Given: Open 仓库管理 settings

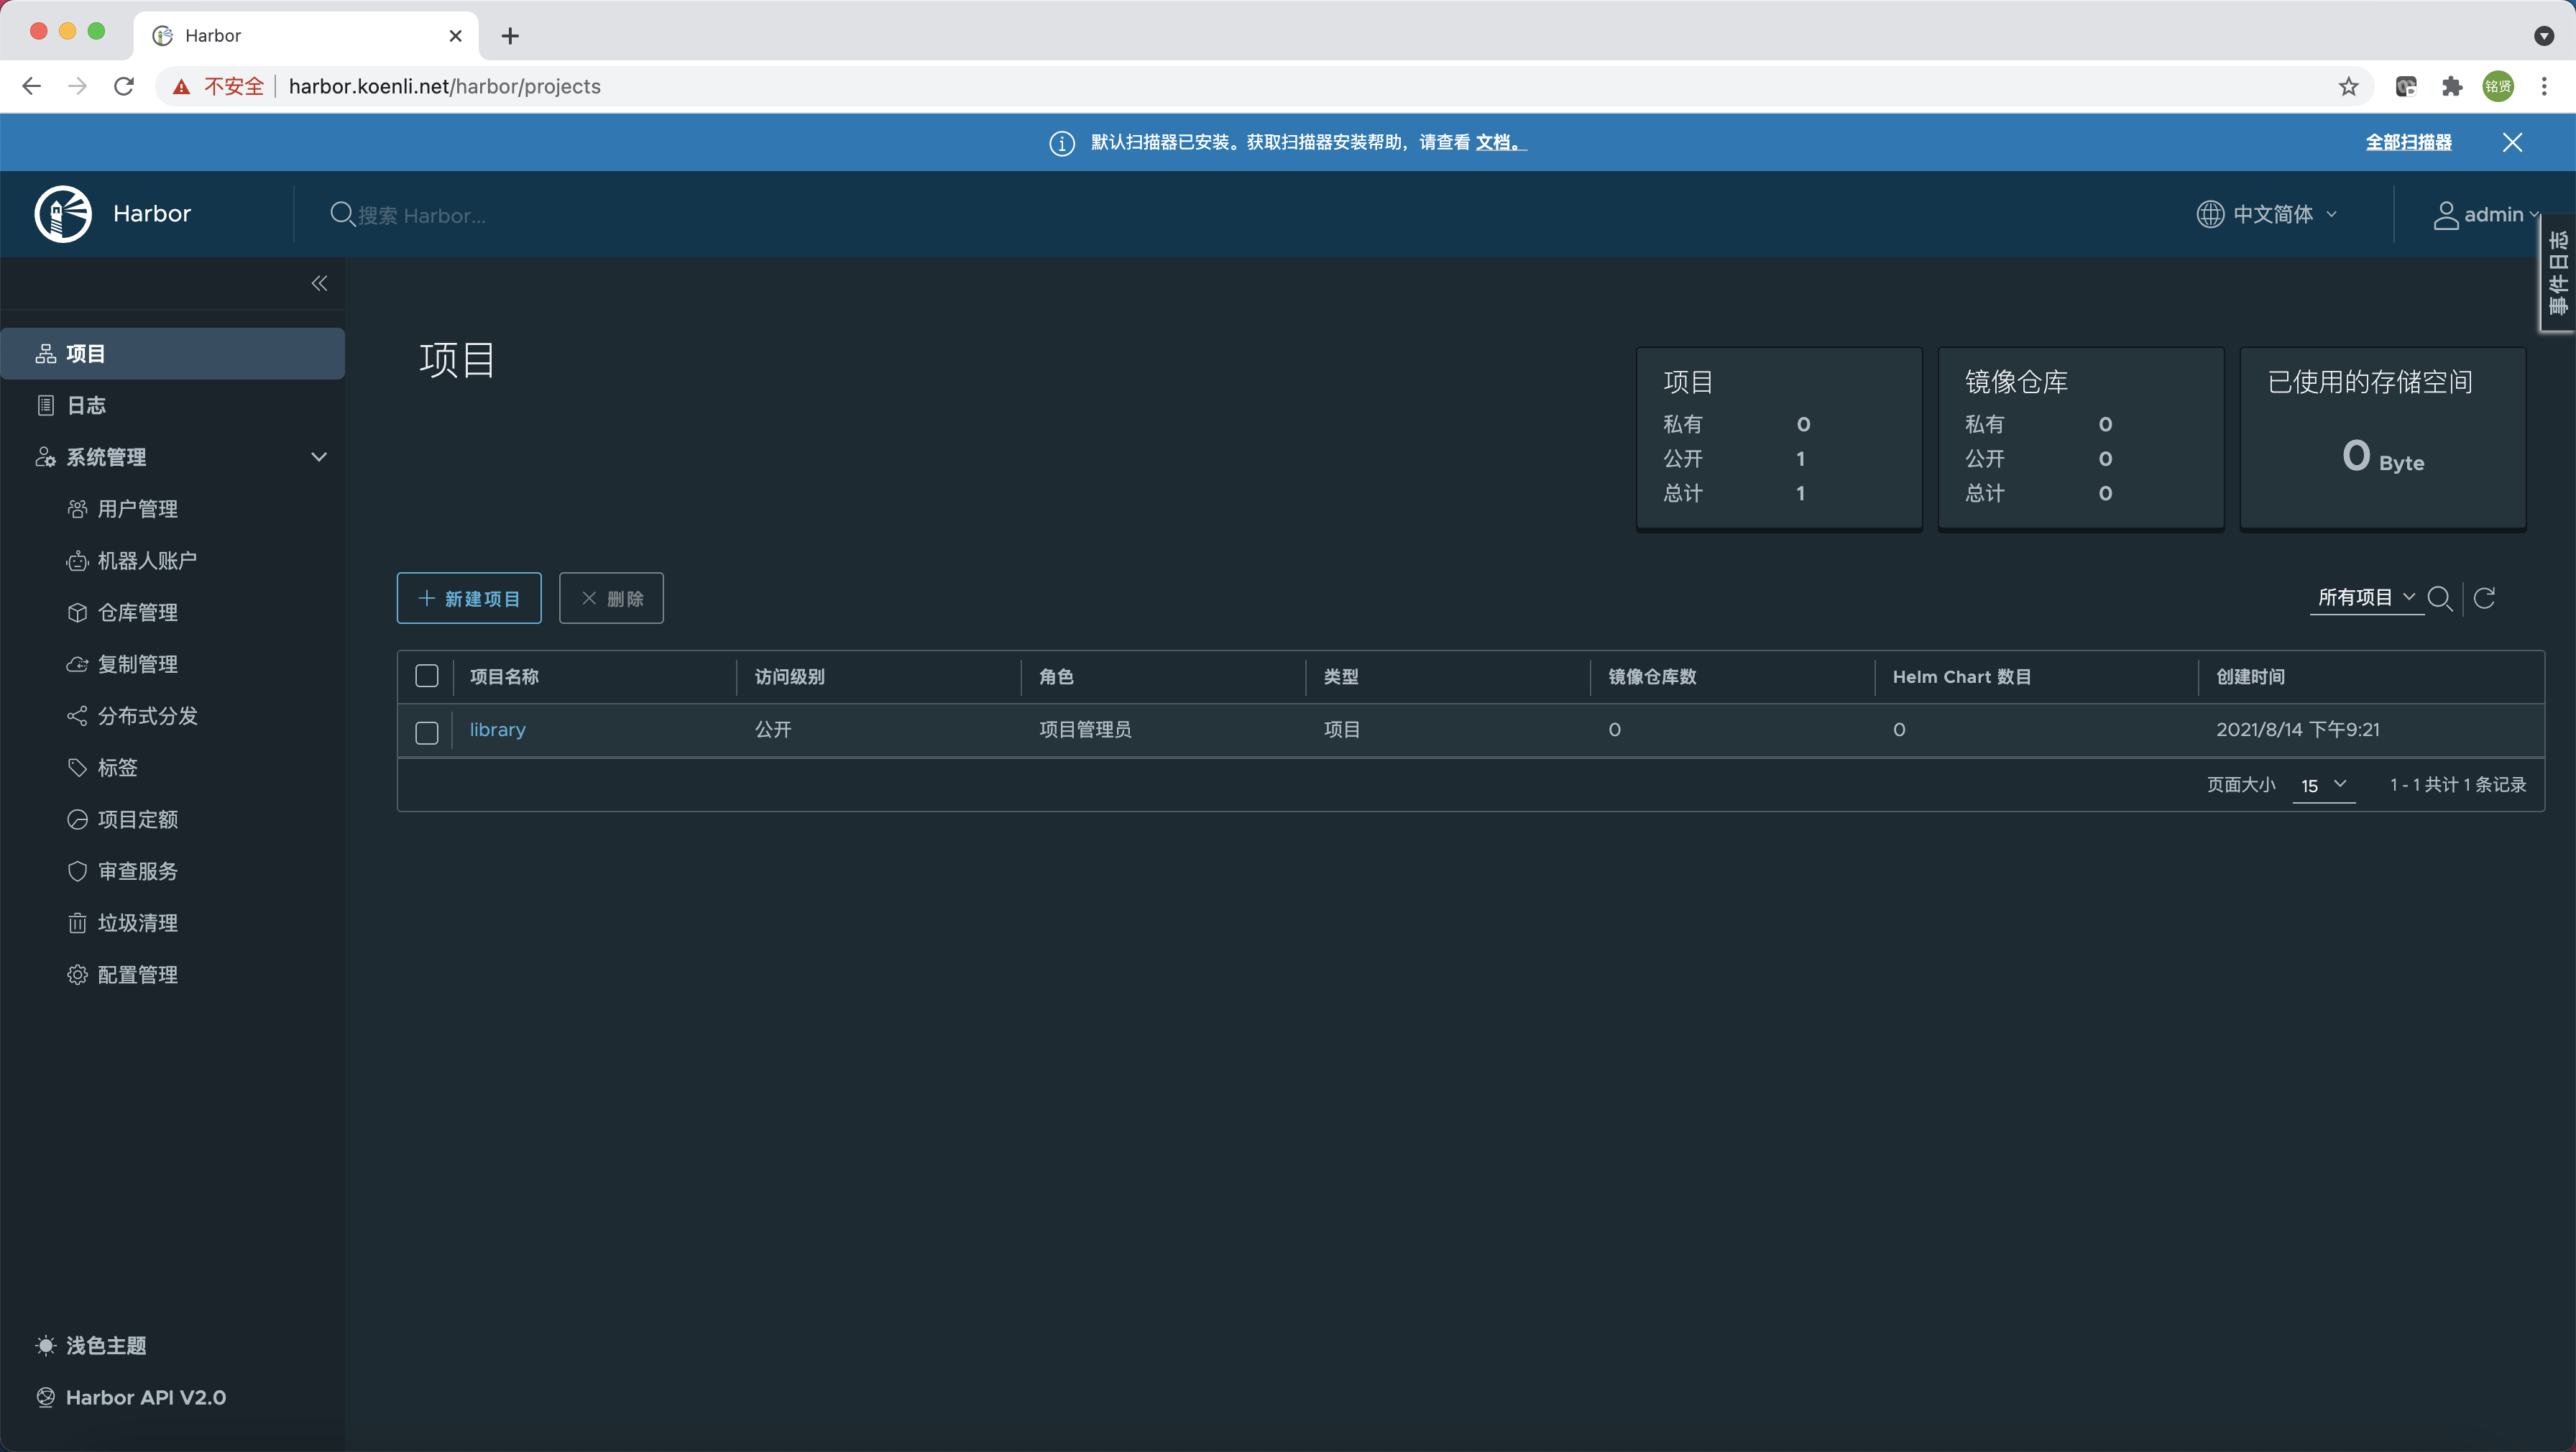Looking at the screenshot, I should point(138,612).
